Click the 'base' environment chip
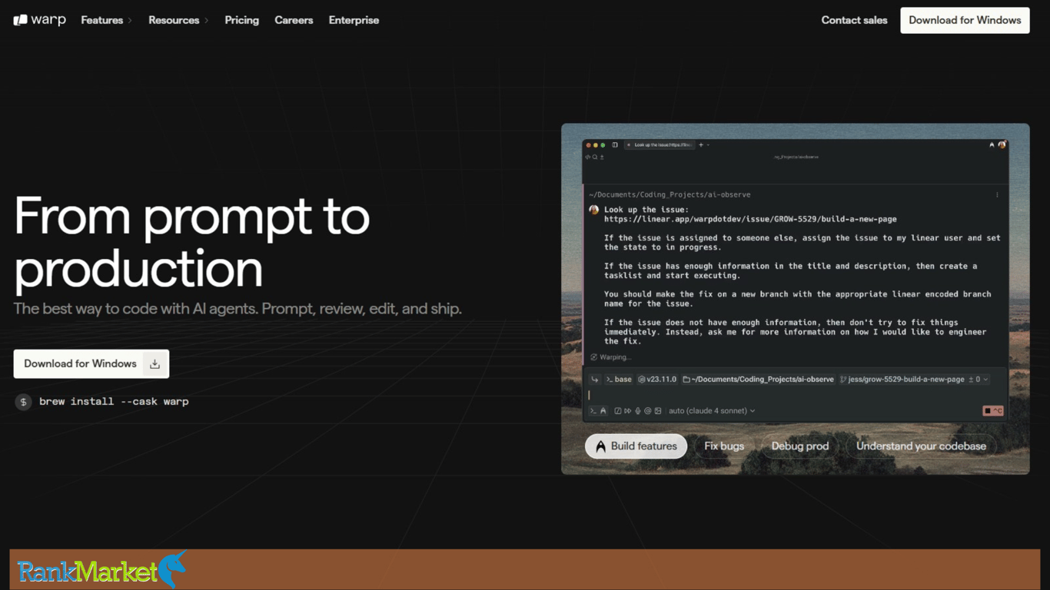Viewport: 1050px width, 590px height. click(x=619, y=380)
